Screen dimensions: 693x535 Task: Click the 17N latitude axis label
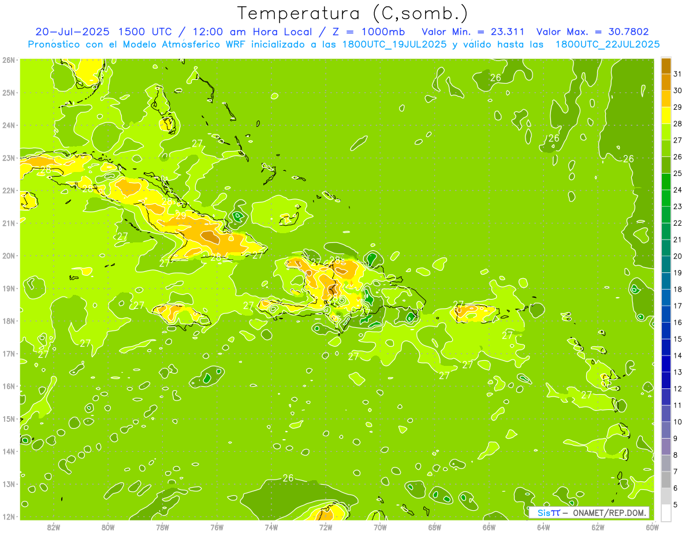point(9,353)
